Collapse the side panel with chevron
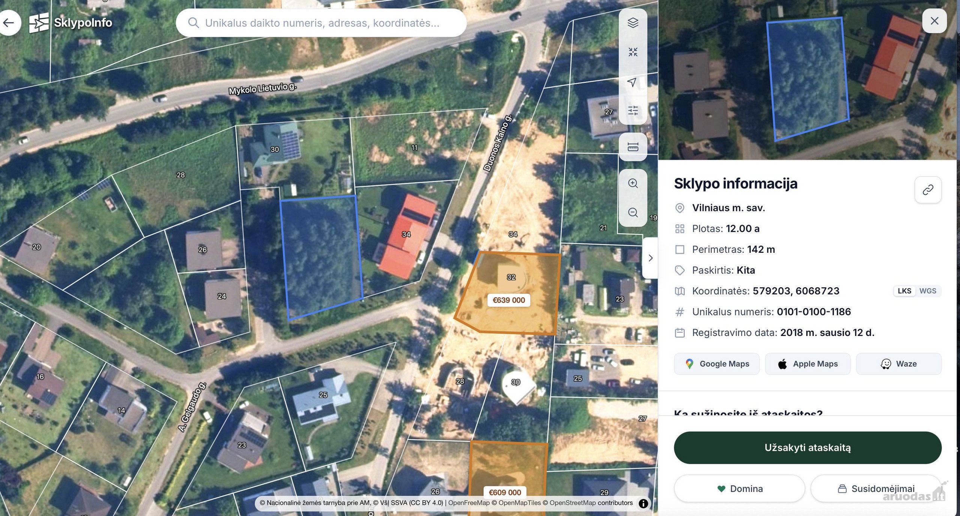This screenshot has height=516, width=960. pyautogui.click(x=651, y=258)
